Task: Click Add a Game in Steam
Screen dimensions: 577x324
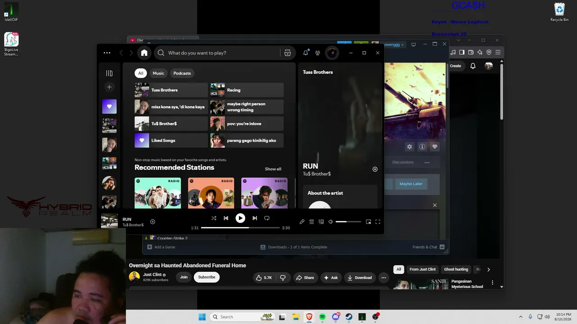Action: point(161,247)
